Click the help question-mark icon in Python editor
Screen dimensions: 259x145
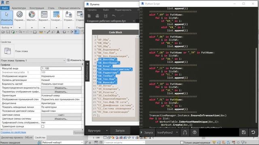tap(195, 133)
